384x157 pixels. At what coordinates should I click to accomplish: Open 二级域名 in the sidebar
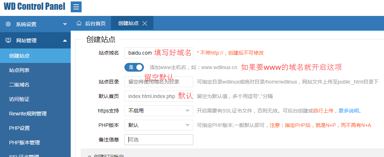19,85
